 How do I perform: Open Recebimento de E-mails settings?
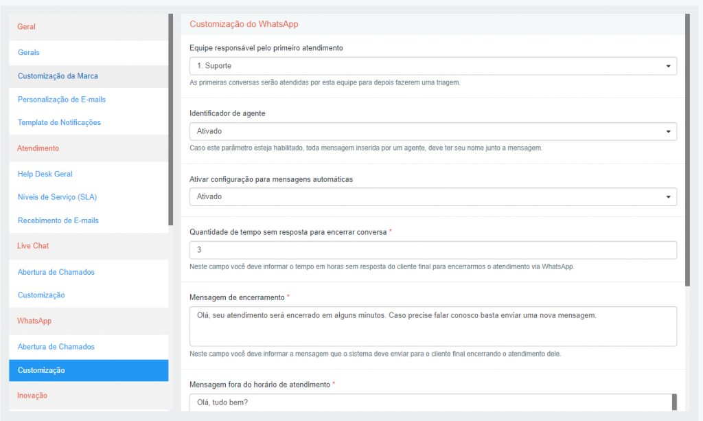(58, 220)
